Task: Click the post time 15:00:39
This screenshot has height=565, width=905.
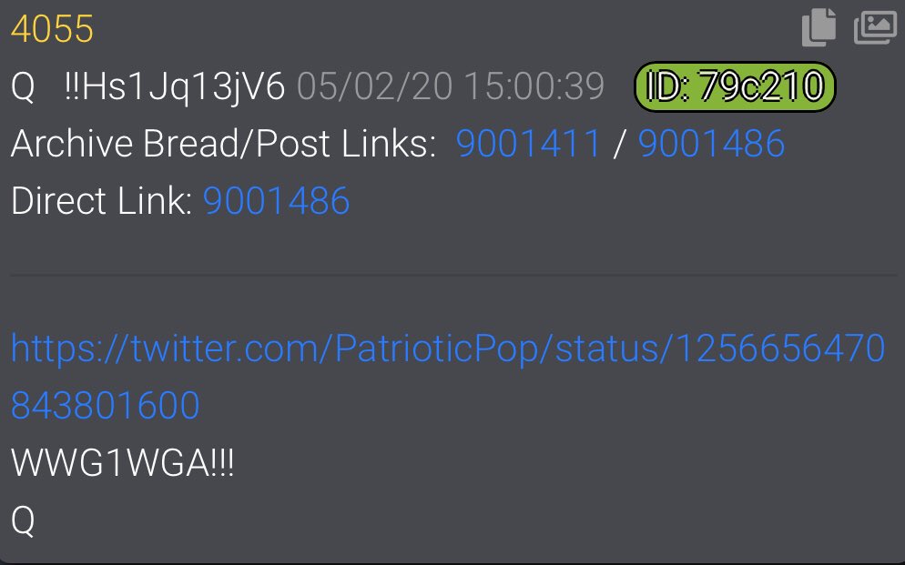Action: [x=534, y=86]
